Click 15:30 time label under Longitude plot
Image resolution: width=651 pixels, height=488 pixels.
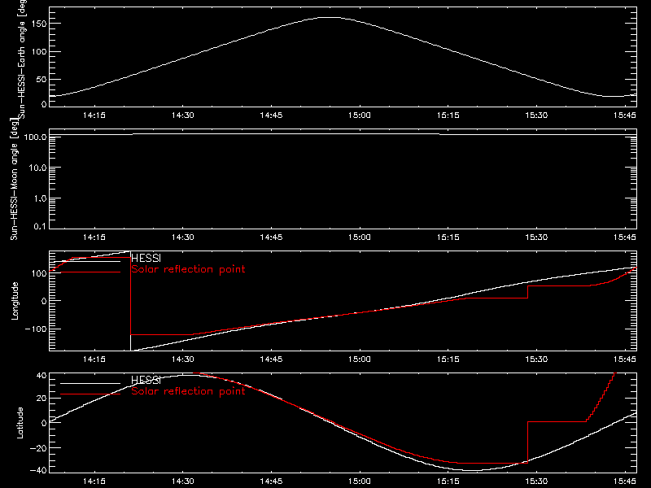point(536,359)
